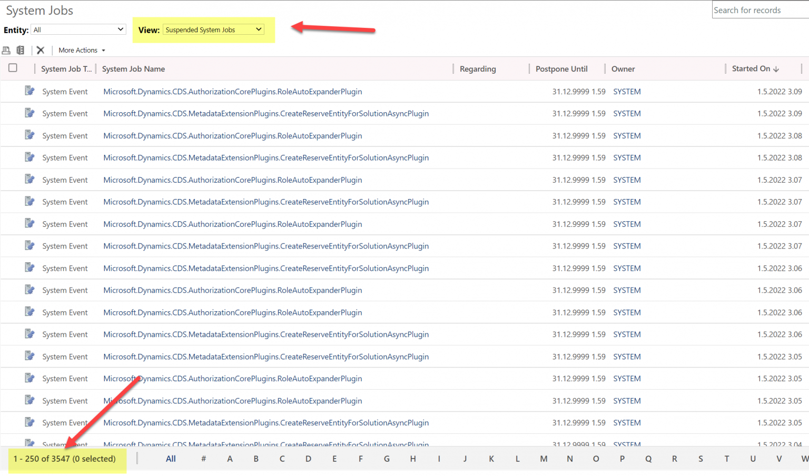Open the first CreateReserveEntityForSolutionAsyncPlugin job link
Viewport: 809px width, 476px height.
pos(266,113)
